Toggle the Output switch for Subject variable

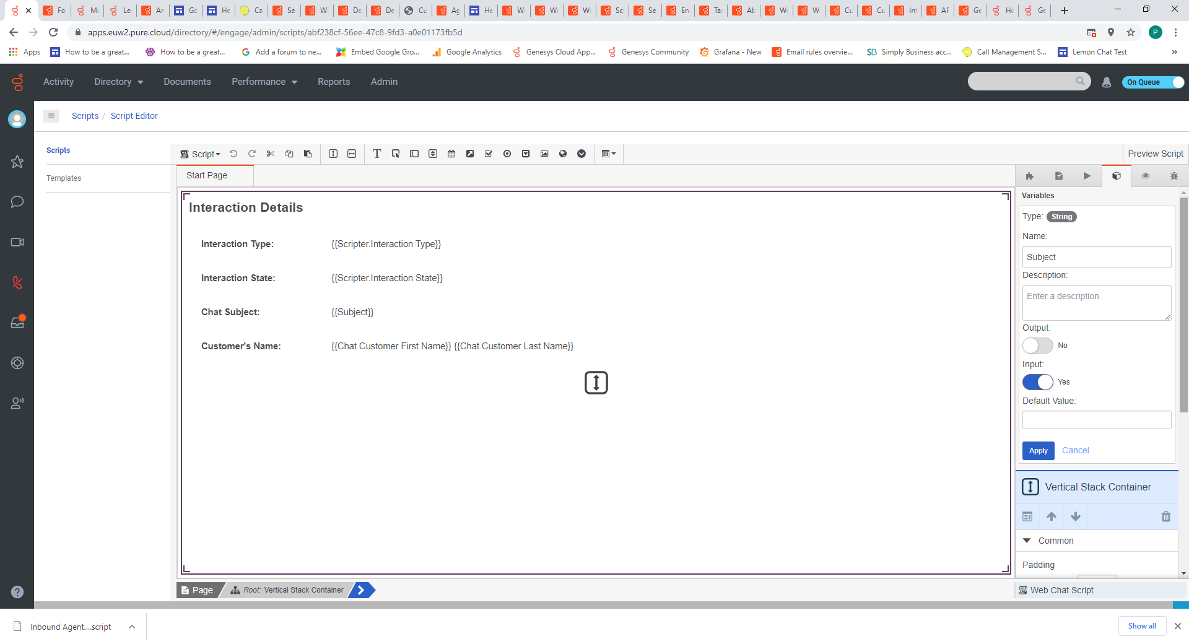point(1038,346)
